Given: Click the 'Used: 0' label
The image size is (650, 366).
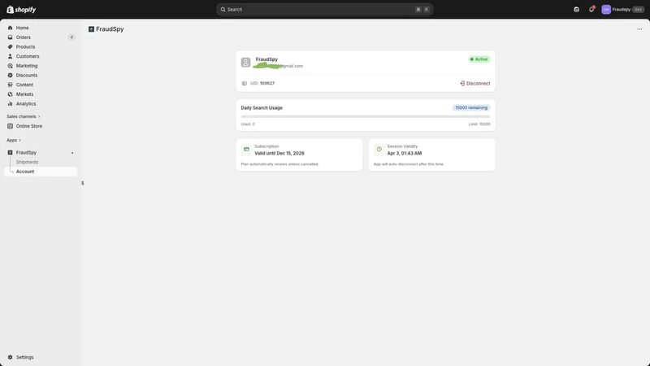Looking at the screenshot, I should coord(248,124).
